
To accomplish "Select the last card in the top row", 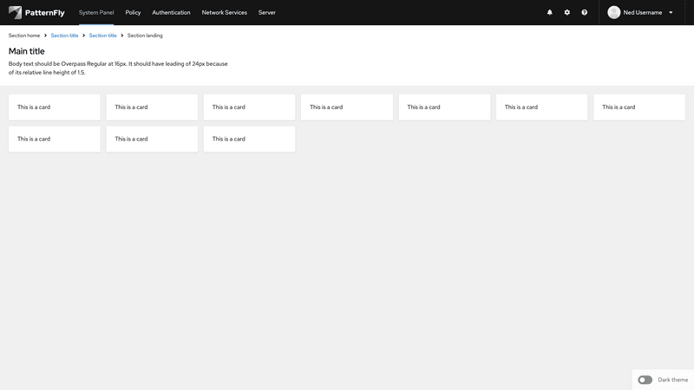I will [x=639, y=107].
